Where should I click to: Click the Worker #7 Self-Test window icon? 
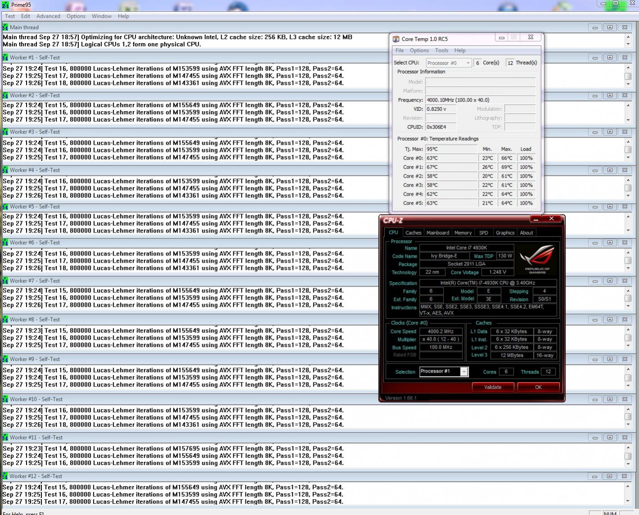coord(5,281)
